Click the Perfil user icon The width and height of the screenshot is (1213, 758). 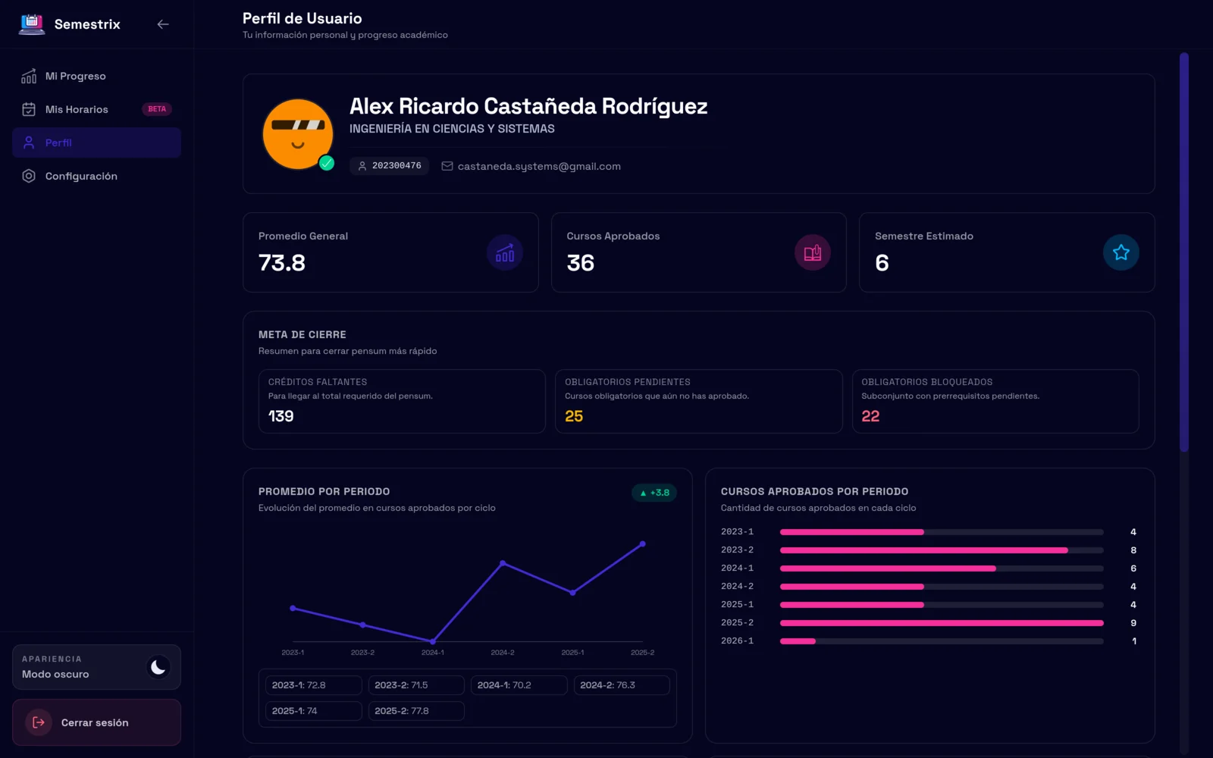[29, 143]
